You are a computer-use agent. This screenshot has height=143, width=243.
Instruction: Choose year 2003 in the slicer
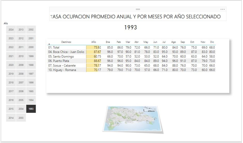pyautogui.click(x=21, y=118)
